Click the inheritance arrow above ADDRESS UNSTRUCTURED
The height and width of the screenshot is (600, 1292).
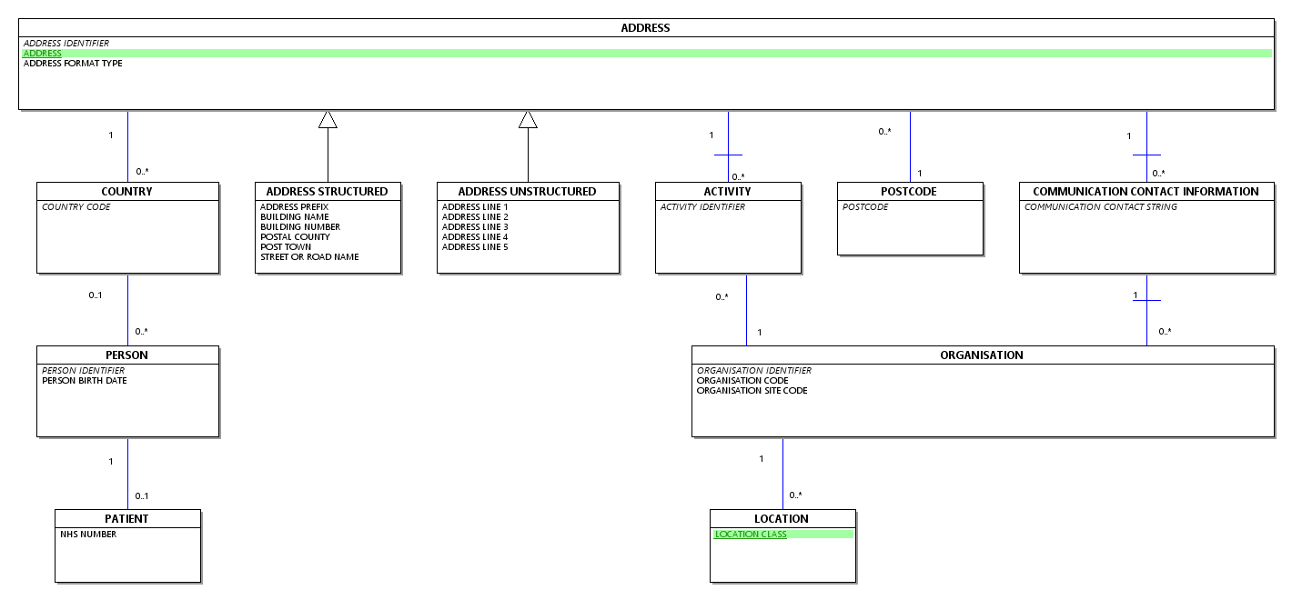pos(528,119)
